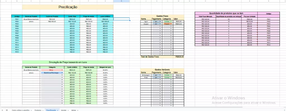Select the Embalagem name cell
This screenshot has height=111, width=286.
146,75
